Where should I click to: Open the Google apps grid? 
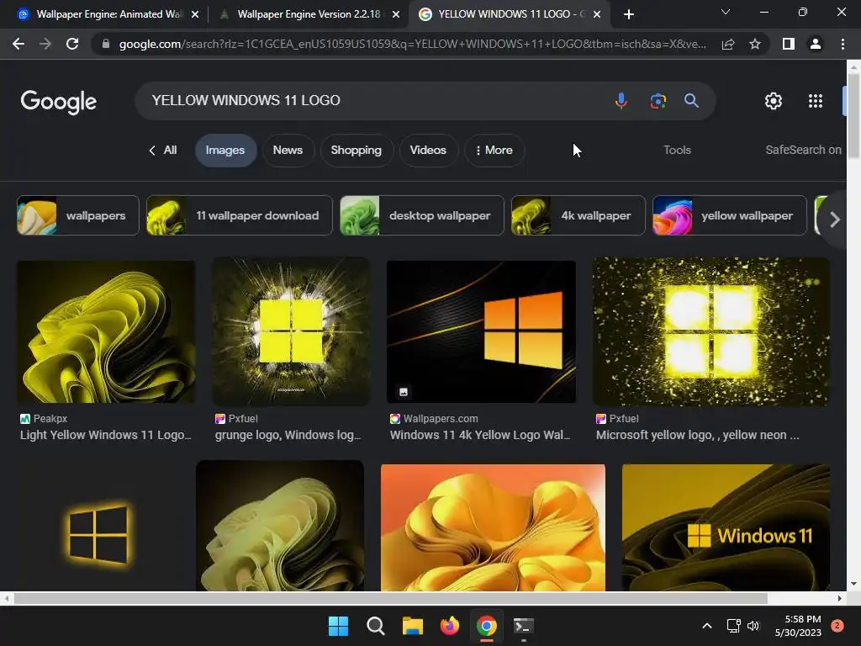816,101
